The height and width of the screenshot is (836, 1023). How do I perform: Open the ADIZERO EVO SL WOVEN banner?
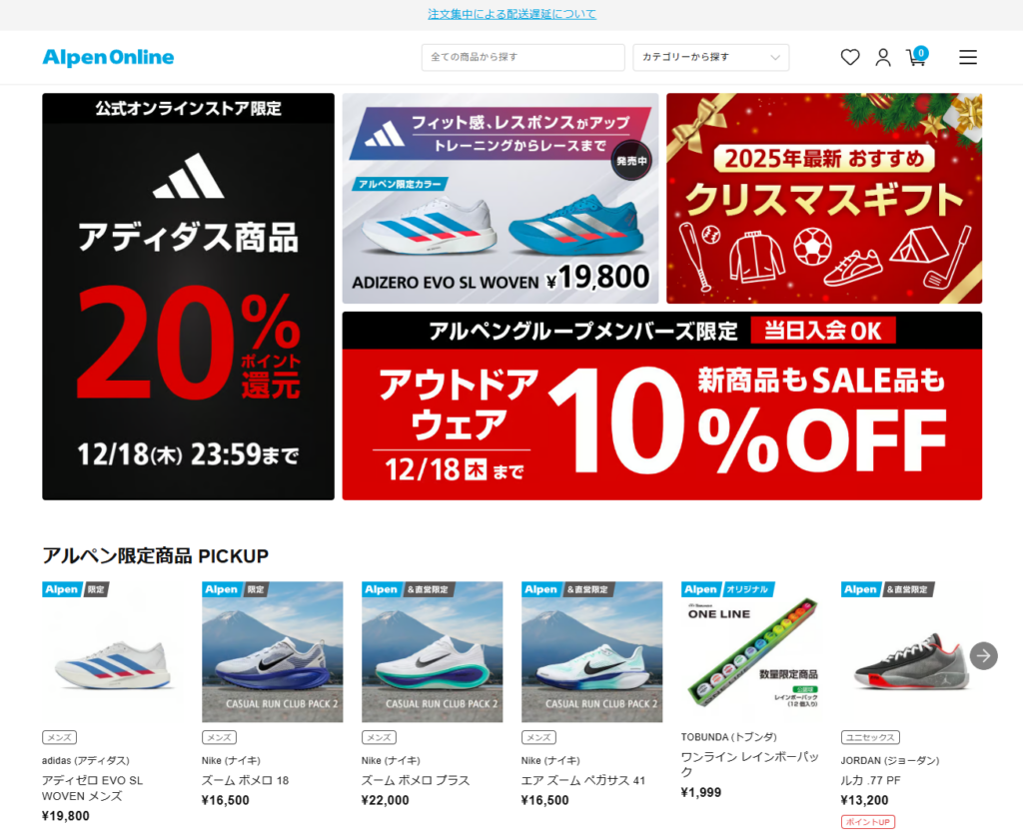[500, 198]
